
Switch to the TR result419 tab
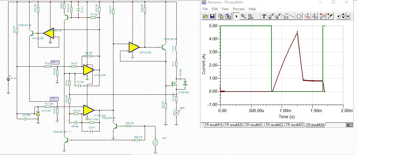(x=213, y=125)
